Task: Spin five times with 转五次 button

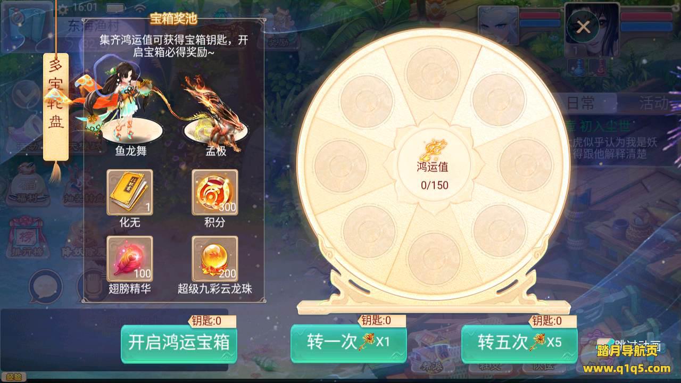Action: pos(519,343)
